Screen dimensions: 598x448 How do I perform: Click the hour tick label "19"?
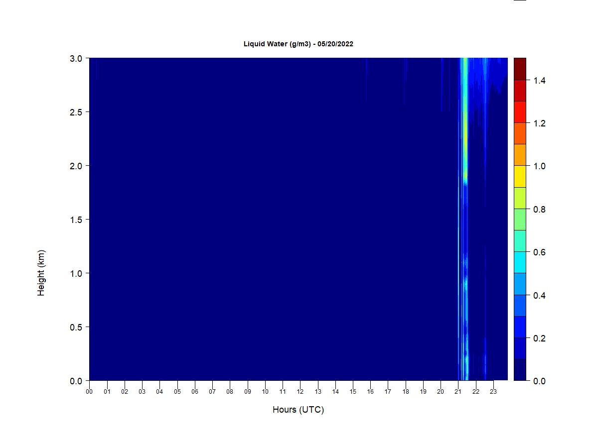423,392
